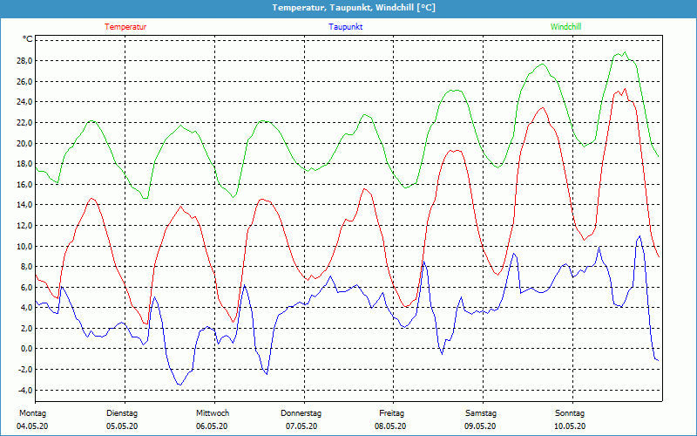Click the date 09.05.20
The width and height of the screenshot is (697, 436).
pyautogui.click(x=480, y=426)
